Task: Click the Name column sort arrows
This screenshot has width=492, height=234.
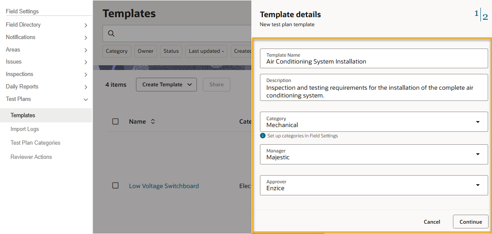Action: click(x=153, y=122)
